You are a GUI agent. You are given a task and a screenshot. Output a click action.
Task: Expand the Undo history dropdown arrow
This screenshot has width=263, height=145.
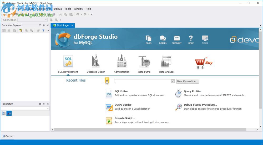coord(81,14)
